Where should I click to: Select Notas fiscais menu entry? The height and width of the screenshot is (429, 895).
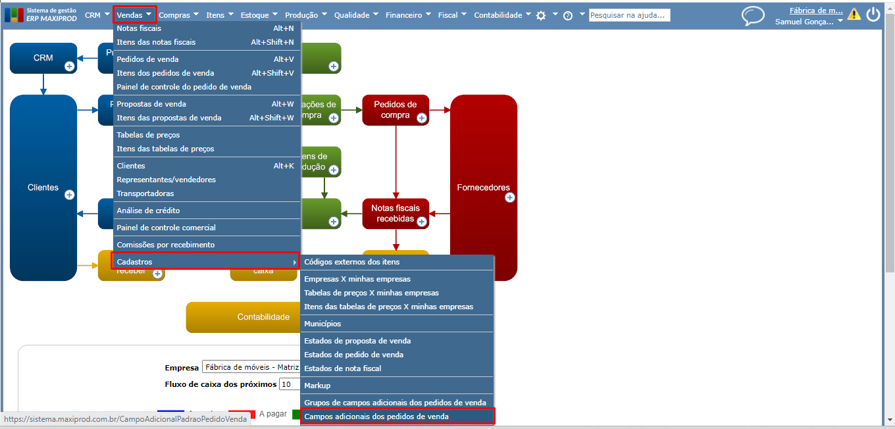pyautogui.click(x=207, y=28)
